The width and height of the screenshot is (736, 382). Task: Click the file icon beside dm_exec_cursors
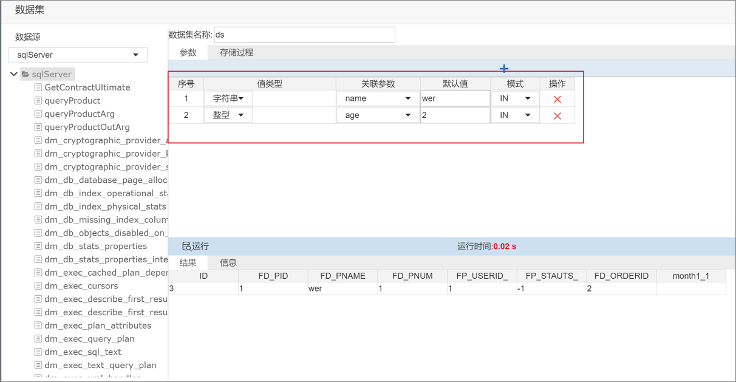point(38,286)
